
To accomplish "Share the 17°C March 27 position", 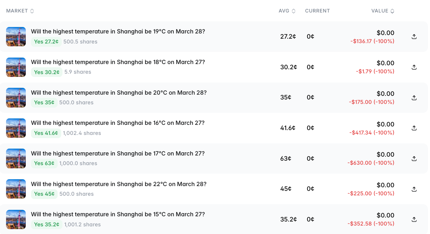I will 414,159.
